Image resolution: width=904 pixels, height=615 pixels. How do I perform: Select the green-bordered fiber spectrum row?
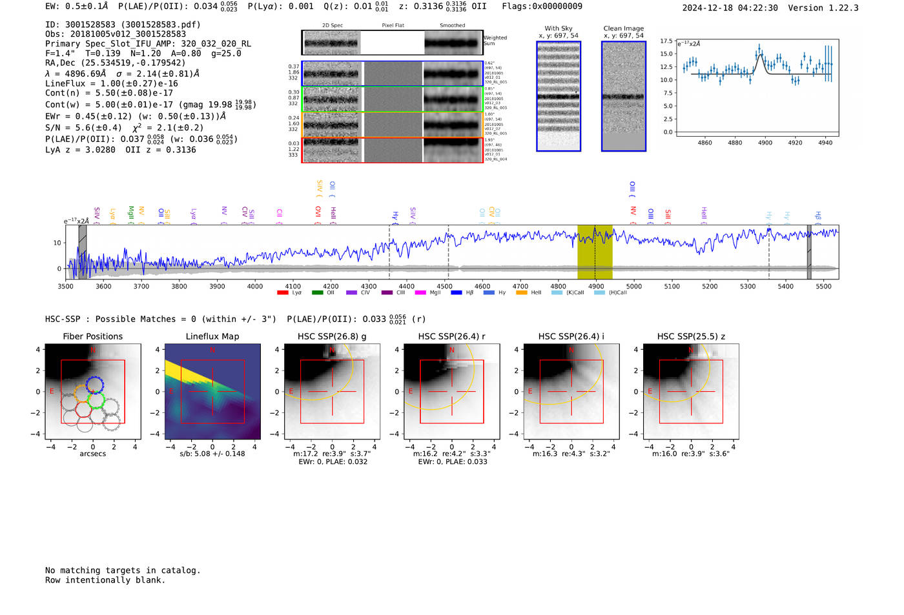point(392,99)
